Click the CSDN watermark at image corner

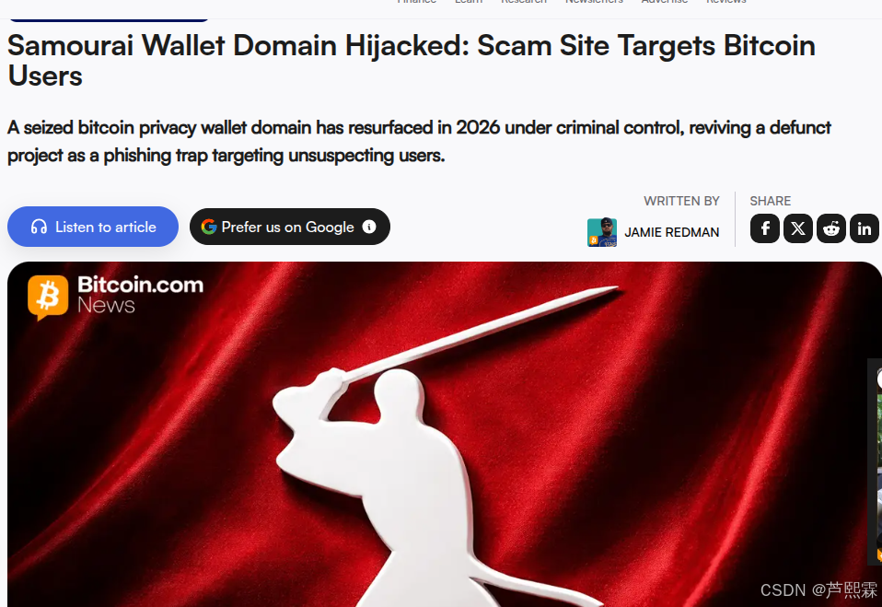(x=818, y=589)
